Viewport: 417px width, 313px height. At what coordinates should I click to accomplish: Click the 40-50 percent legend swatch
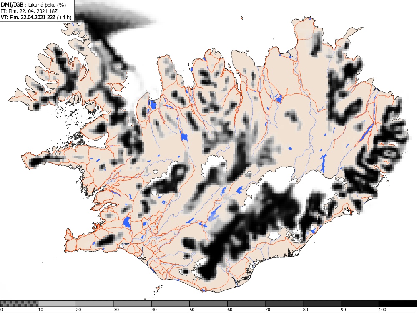click(171, 304)
